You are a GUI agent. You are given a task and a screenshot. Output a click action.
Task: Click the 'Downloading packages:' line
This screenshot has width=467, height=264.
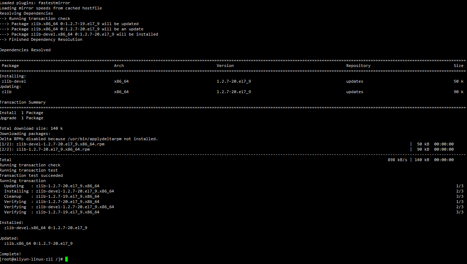point(25,134)
